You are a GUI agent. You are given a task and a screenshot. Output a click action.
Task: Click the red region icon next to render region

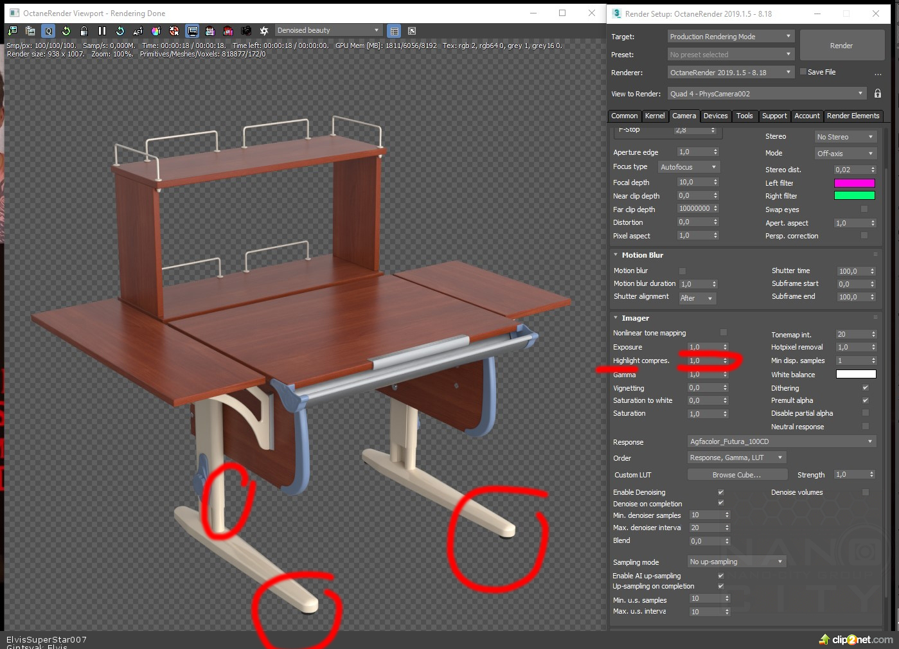228,31
